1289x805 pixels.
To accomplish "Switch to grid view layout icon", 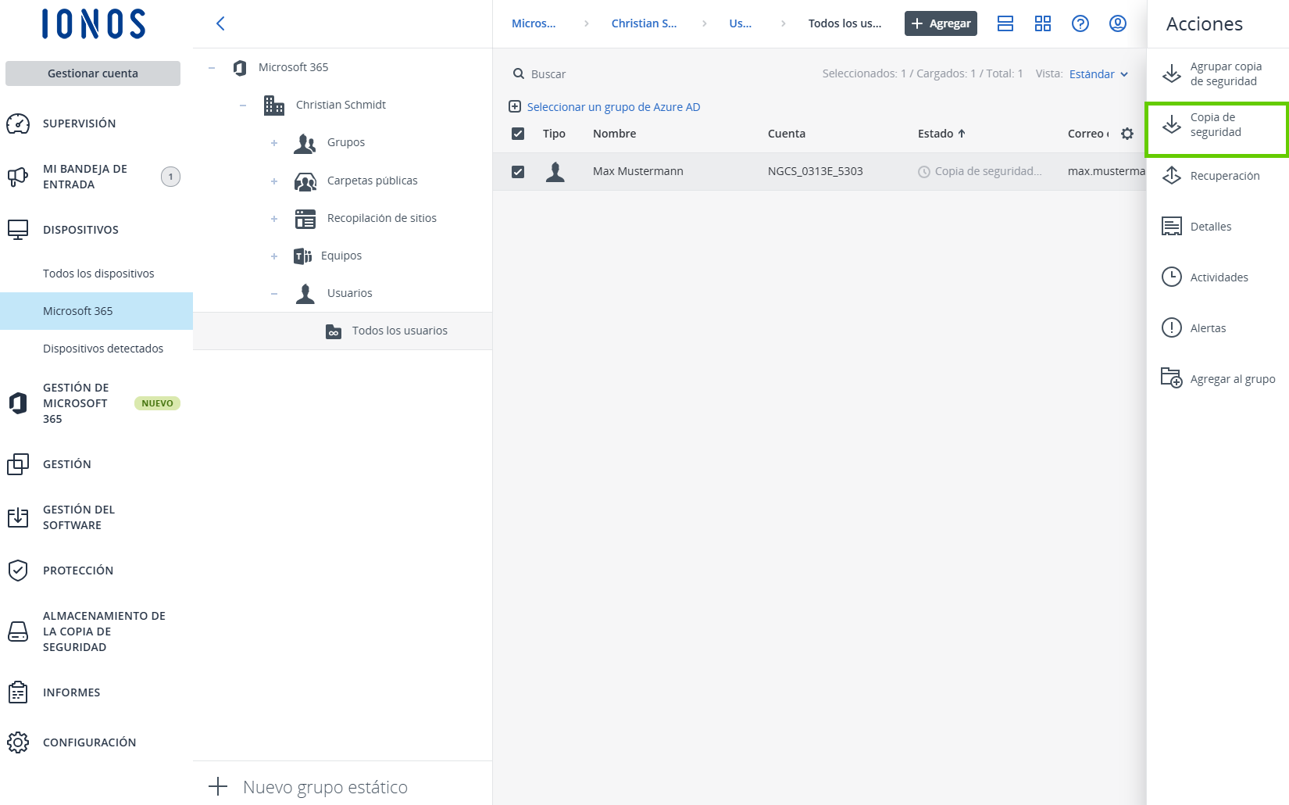I will coord(1042,23).
